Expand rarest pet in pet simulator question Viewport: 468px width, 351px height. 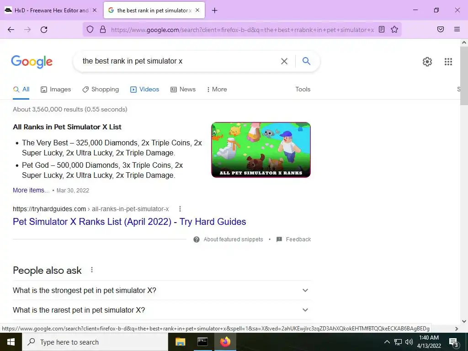(161, 310)
